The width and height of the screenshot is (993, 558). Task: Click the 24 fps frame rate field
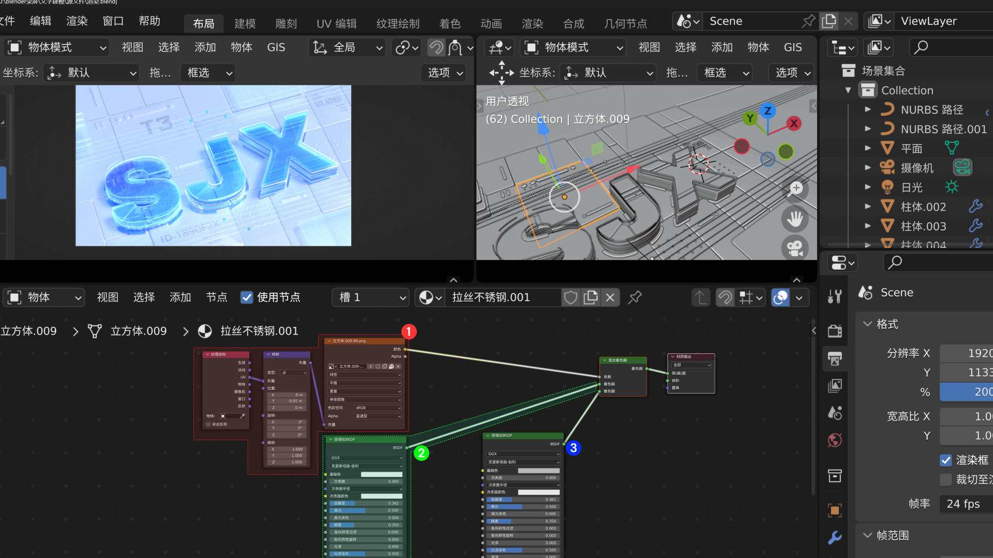tap(964, 504)
